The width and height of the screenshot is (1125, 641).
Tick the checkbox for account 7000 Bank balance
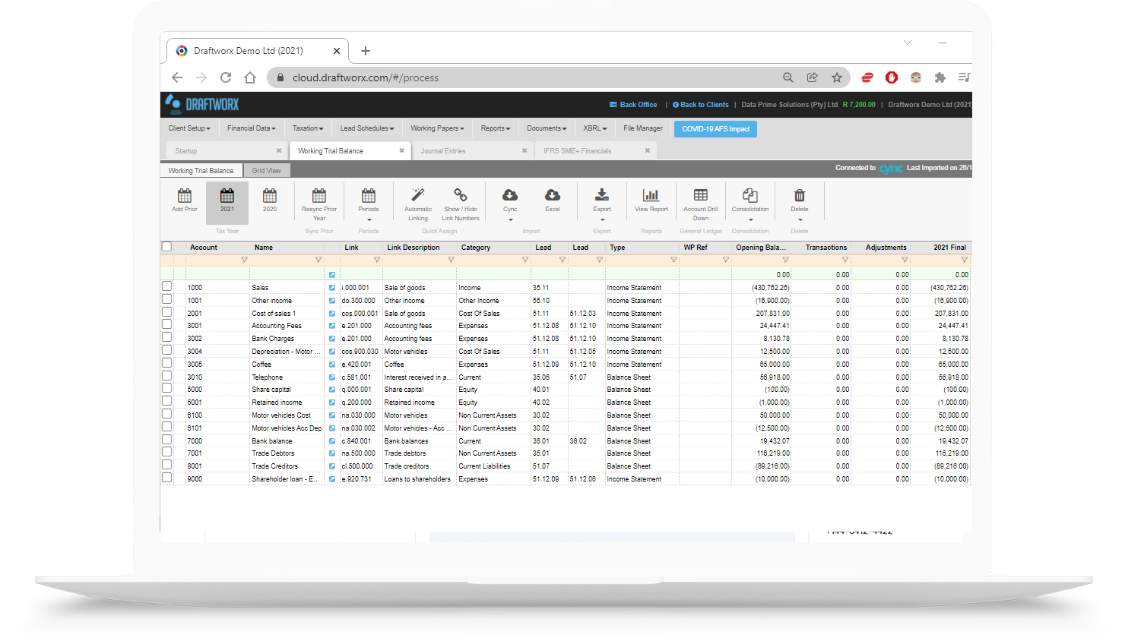[x=166, y=440]
